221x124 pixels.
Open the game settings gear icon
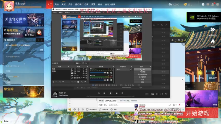pos(218,4)
